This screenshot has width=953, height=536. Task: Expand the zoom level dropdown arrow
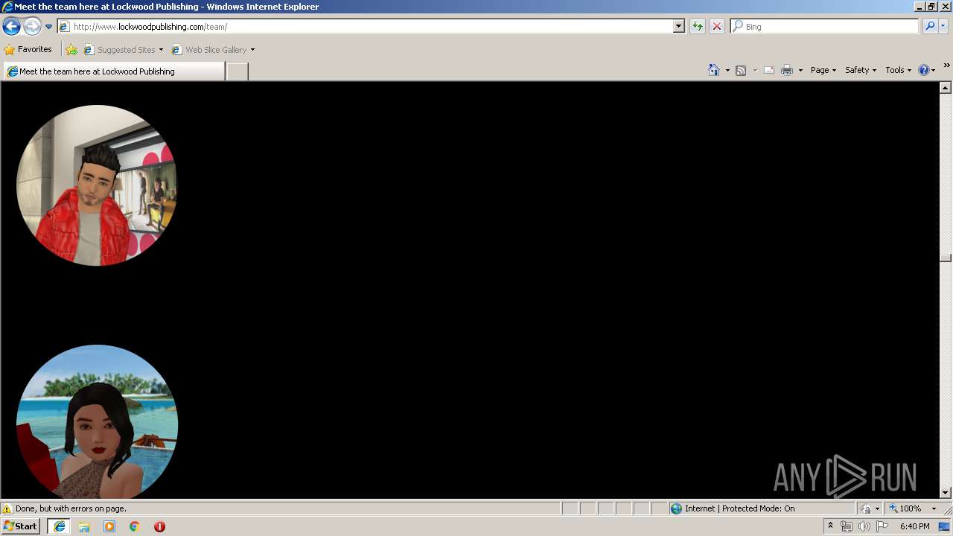pos(934,509)
